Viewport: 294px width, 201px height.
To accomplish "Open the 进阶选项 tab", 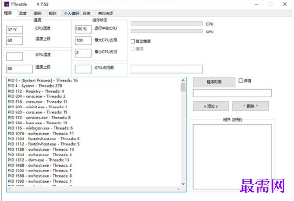I will pos(105,13).
